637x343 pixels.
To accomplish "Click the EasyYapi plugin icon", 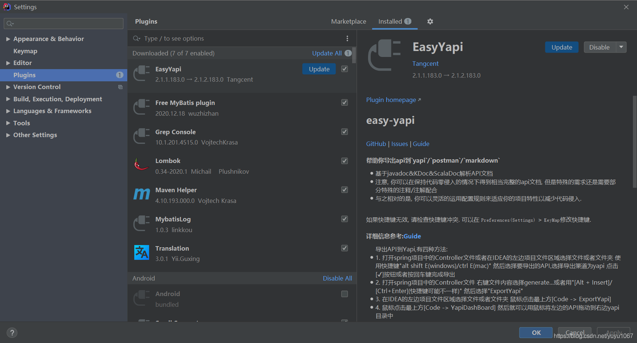I will pyautogui.click(x=141, y=73).
